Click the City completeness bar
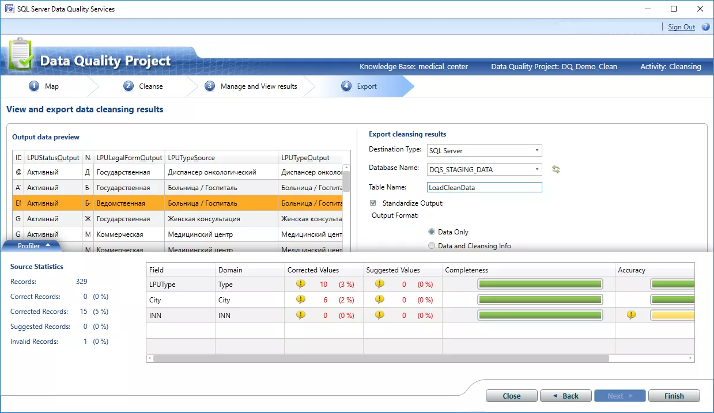Screen dimensions: 714x413 click(541, 300)
